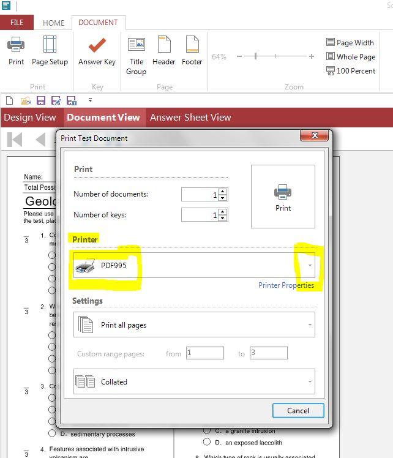The height and width of the screenshot is (458, 393).
Task: Select the DOCUMENT ribbon tab
Action: tap(98, 23)
